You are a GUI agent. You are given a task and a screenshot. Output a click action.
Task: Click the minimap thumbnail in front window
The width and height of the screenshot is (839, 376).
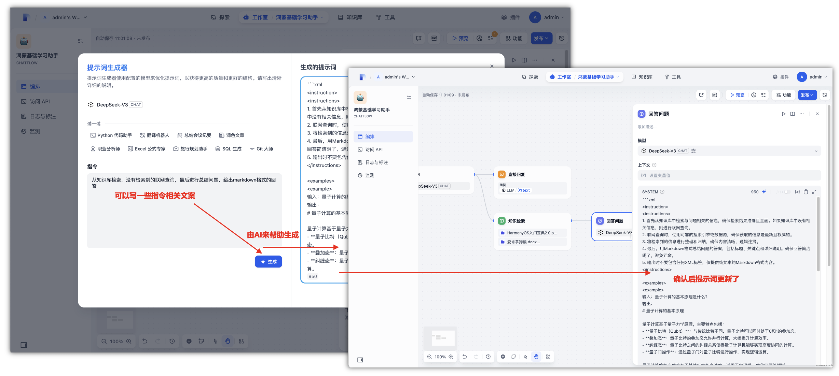(x=440, y=338)
